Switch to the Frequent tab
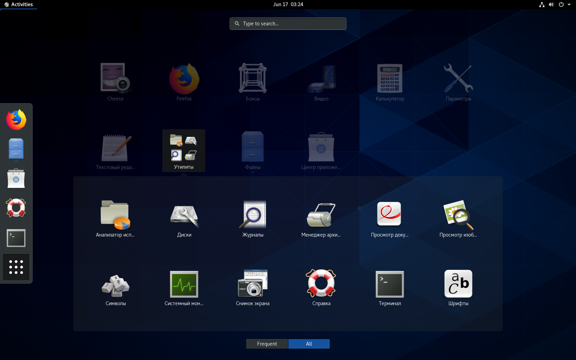 [267, 344]
